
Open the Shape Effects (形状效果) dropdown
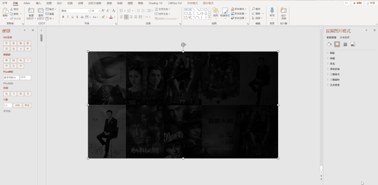tap(239, 18)
